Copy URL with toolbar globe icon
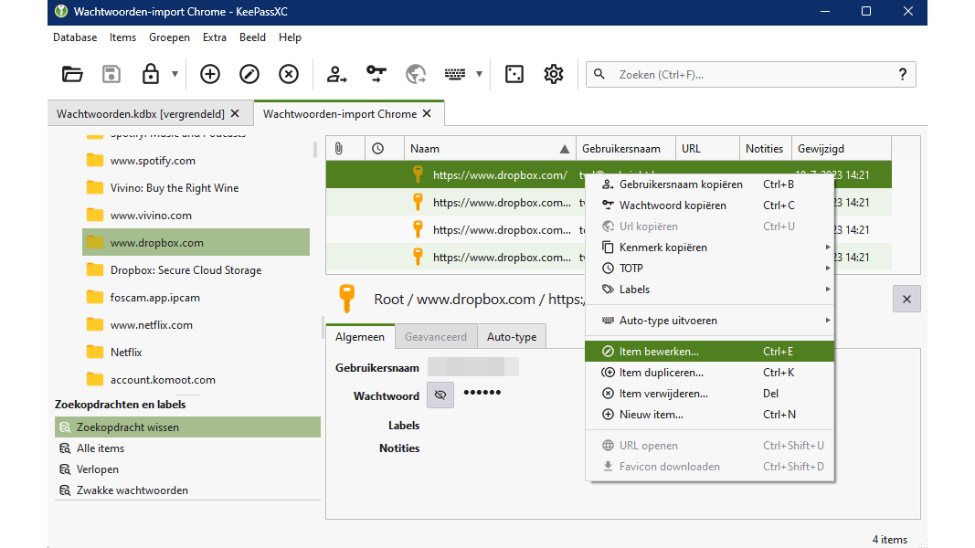 416,75
